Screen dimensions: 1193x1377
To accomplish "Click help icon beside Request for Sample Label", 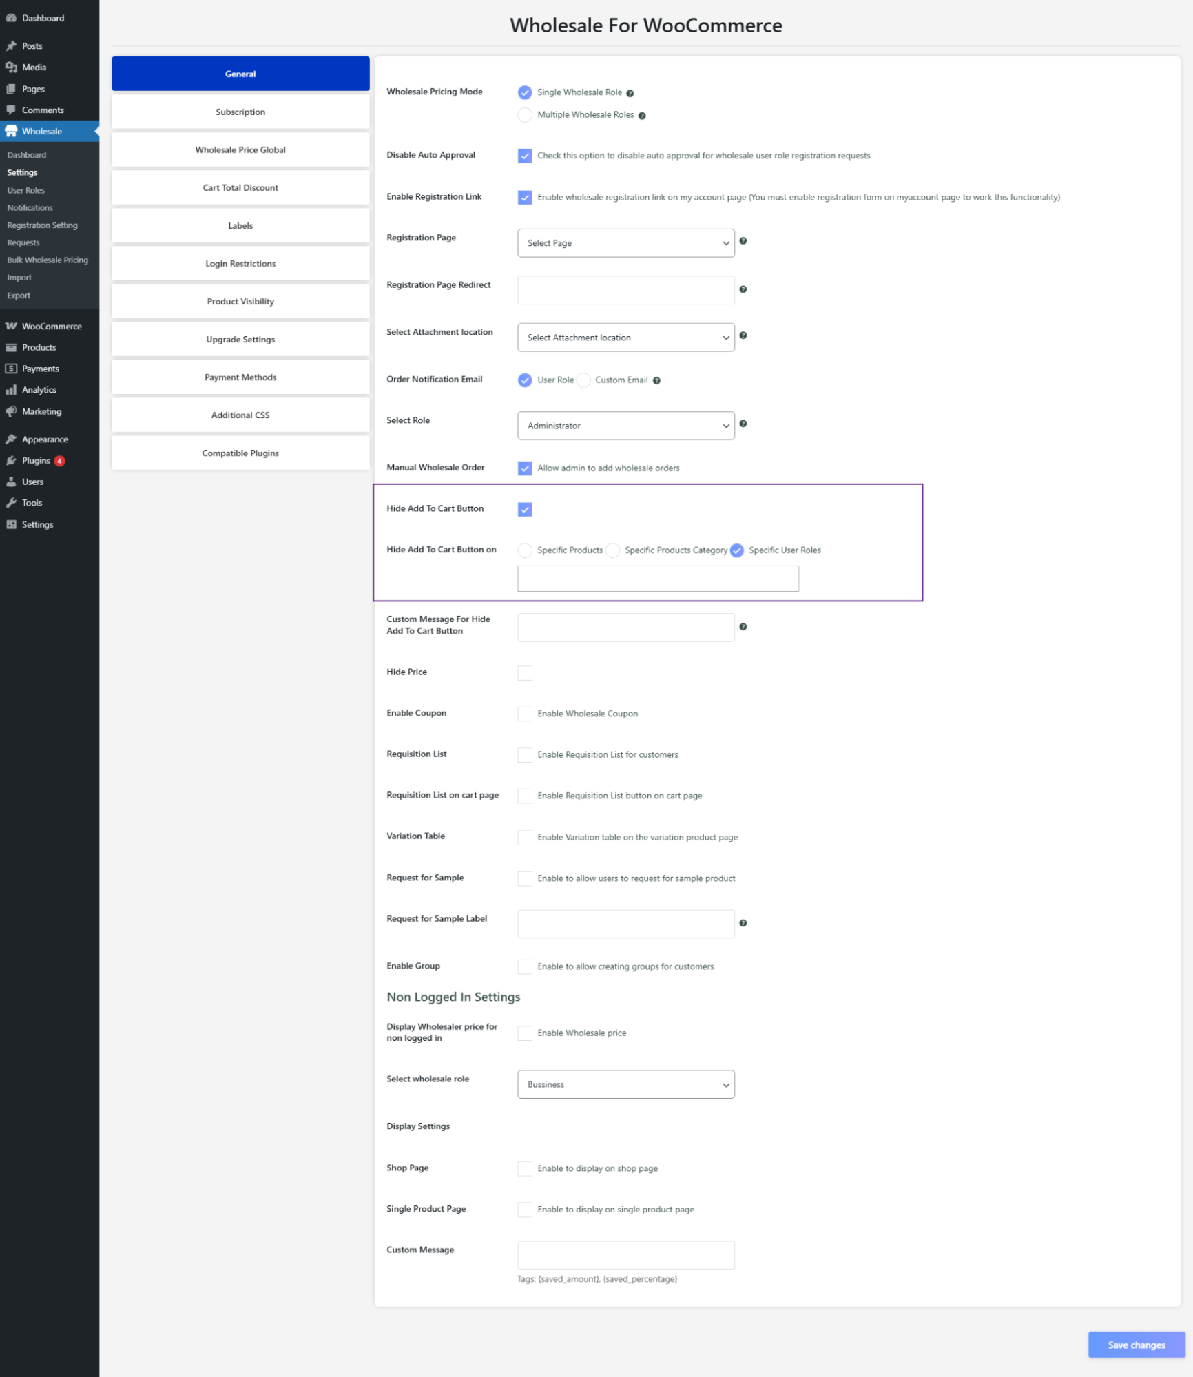I will click(x=743, y=923).
